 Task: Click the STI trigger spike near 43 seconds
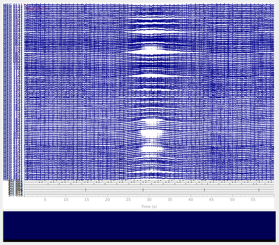pyautogui.click(x=204, y=190)
